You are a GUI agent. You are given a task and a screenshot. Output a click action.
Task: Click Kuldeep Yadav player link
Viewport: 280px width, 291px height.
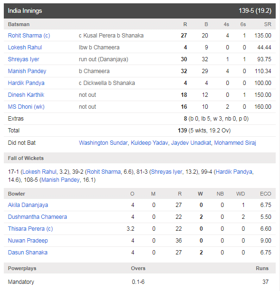149,143
